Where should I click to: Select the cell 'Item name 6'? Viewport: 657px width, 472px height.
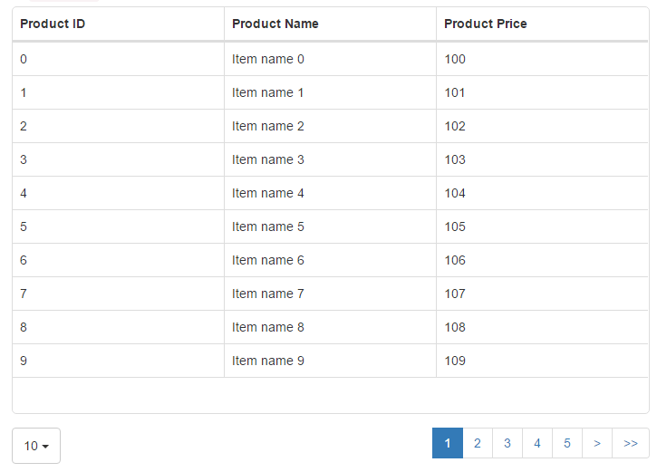pyautogui.click(x=330, y=260)
